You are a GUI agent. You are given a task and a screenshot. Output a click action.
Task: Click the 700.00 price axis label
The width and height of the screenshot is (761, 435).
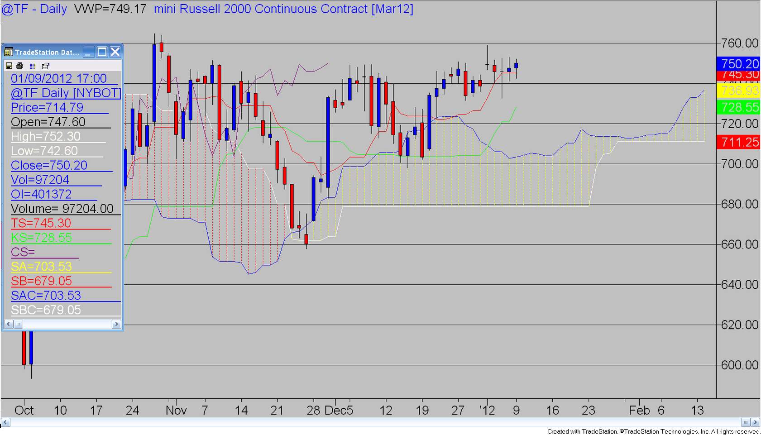[740, 164]
